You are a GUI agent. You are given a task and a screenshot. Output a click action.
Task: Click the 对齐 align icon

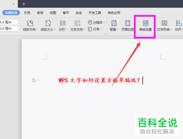(179, 23)
